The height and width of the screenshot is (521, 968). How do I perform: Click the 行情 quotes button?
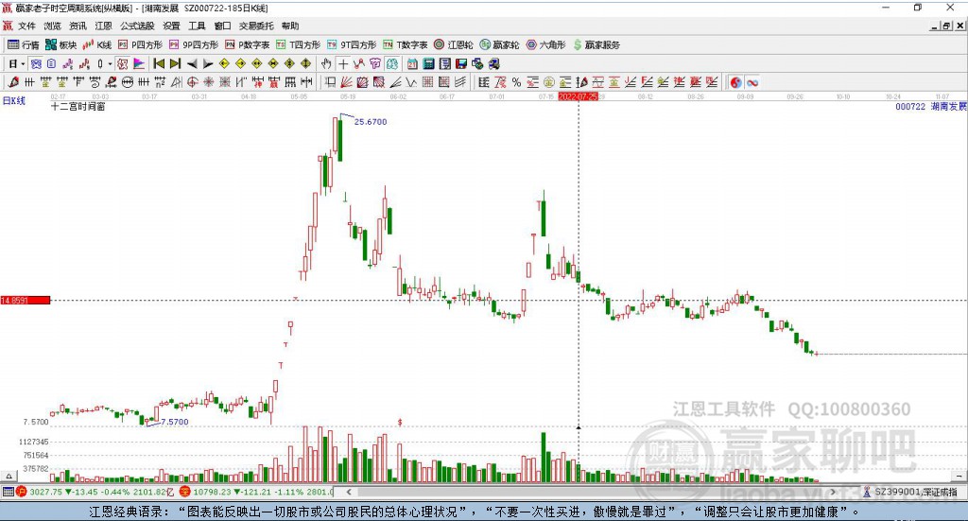24,44
